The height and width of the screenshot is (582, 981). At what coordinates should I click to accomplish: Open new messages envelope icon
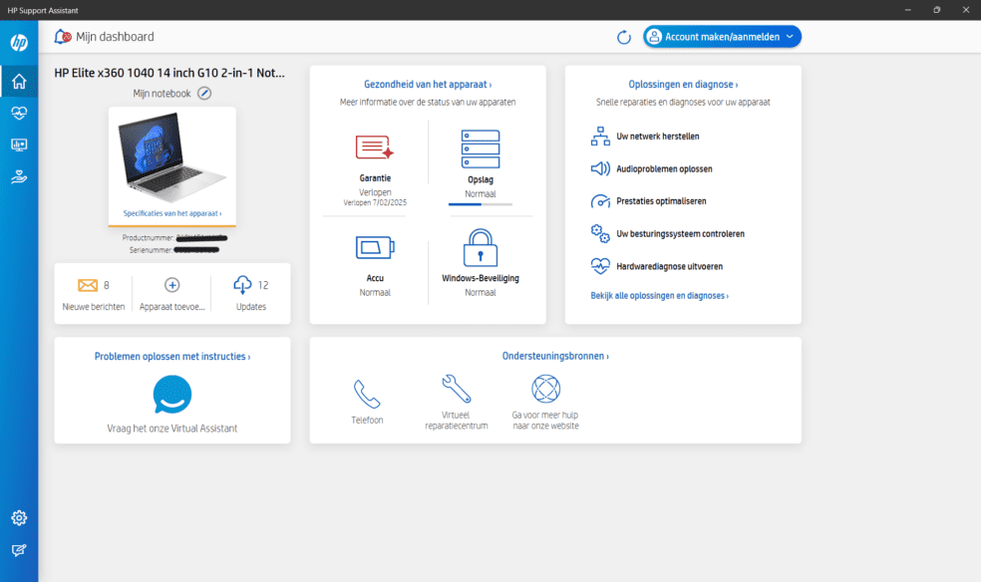click(x=88, y=285)
